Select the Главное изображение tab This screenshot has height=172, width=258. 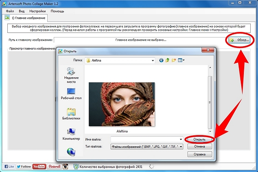click(x=26, y=18)
